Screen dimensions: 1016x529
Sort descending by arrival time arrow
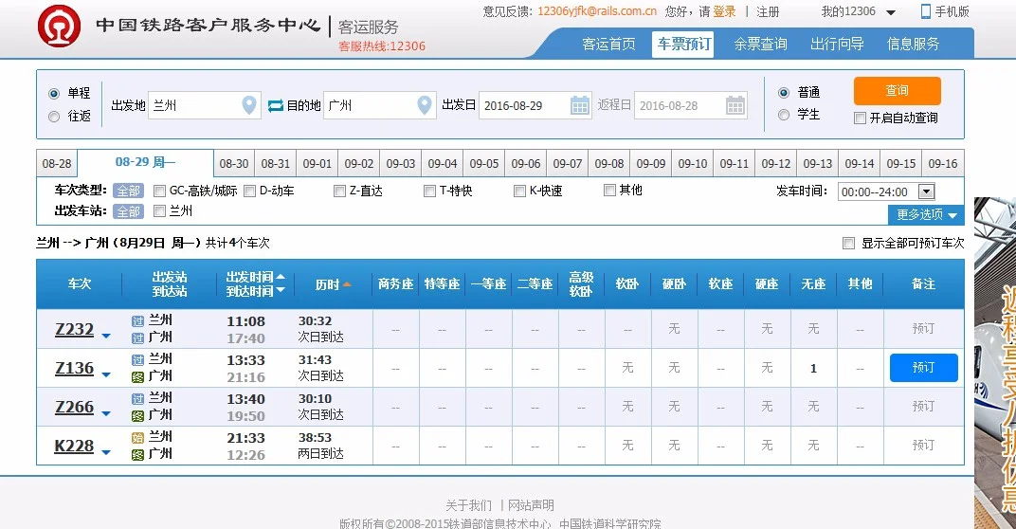[281, 291]
